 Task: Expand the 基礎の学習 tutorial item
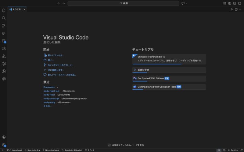[x=169, y=70]
